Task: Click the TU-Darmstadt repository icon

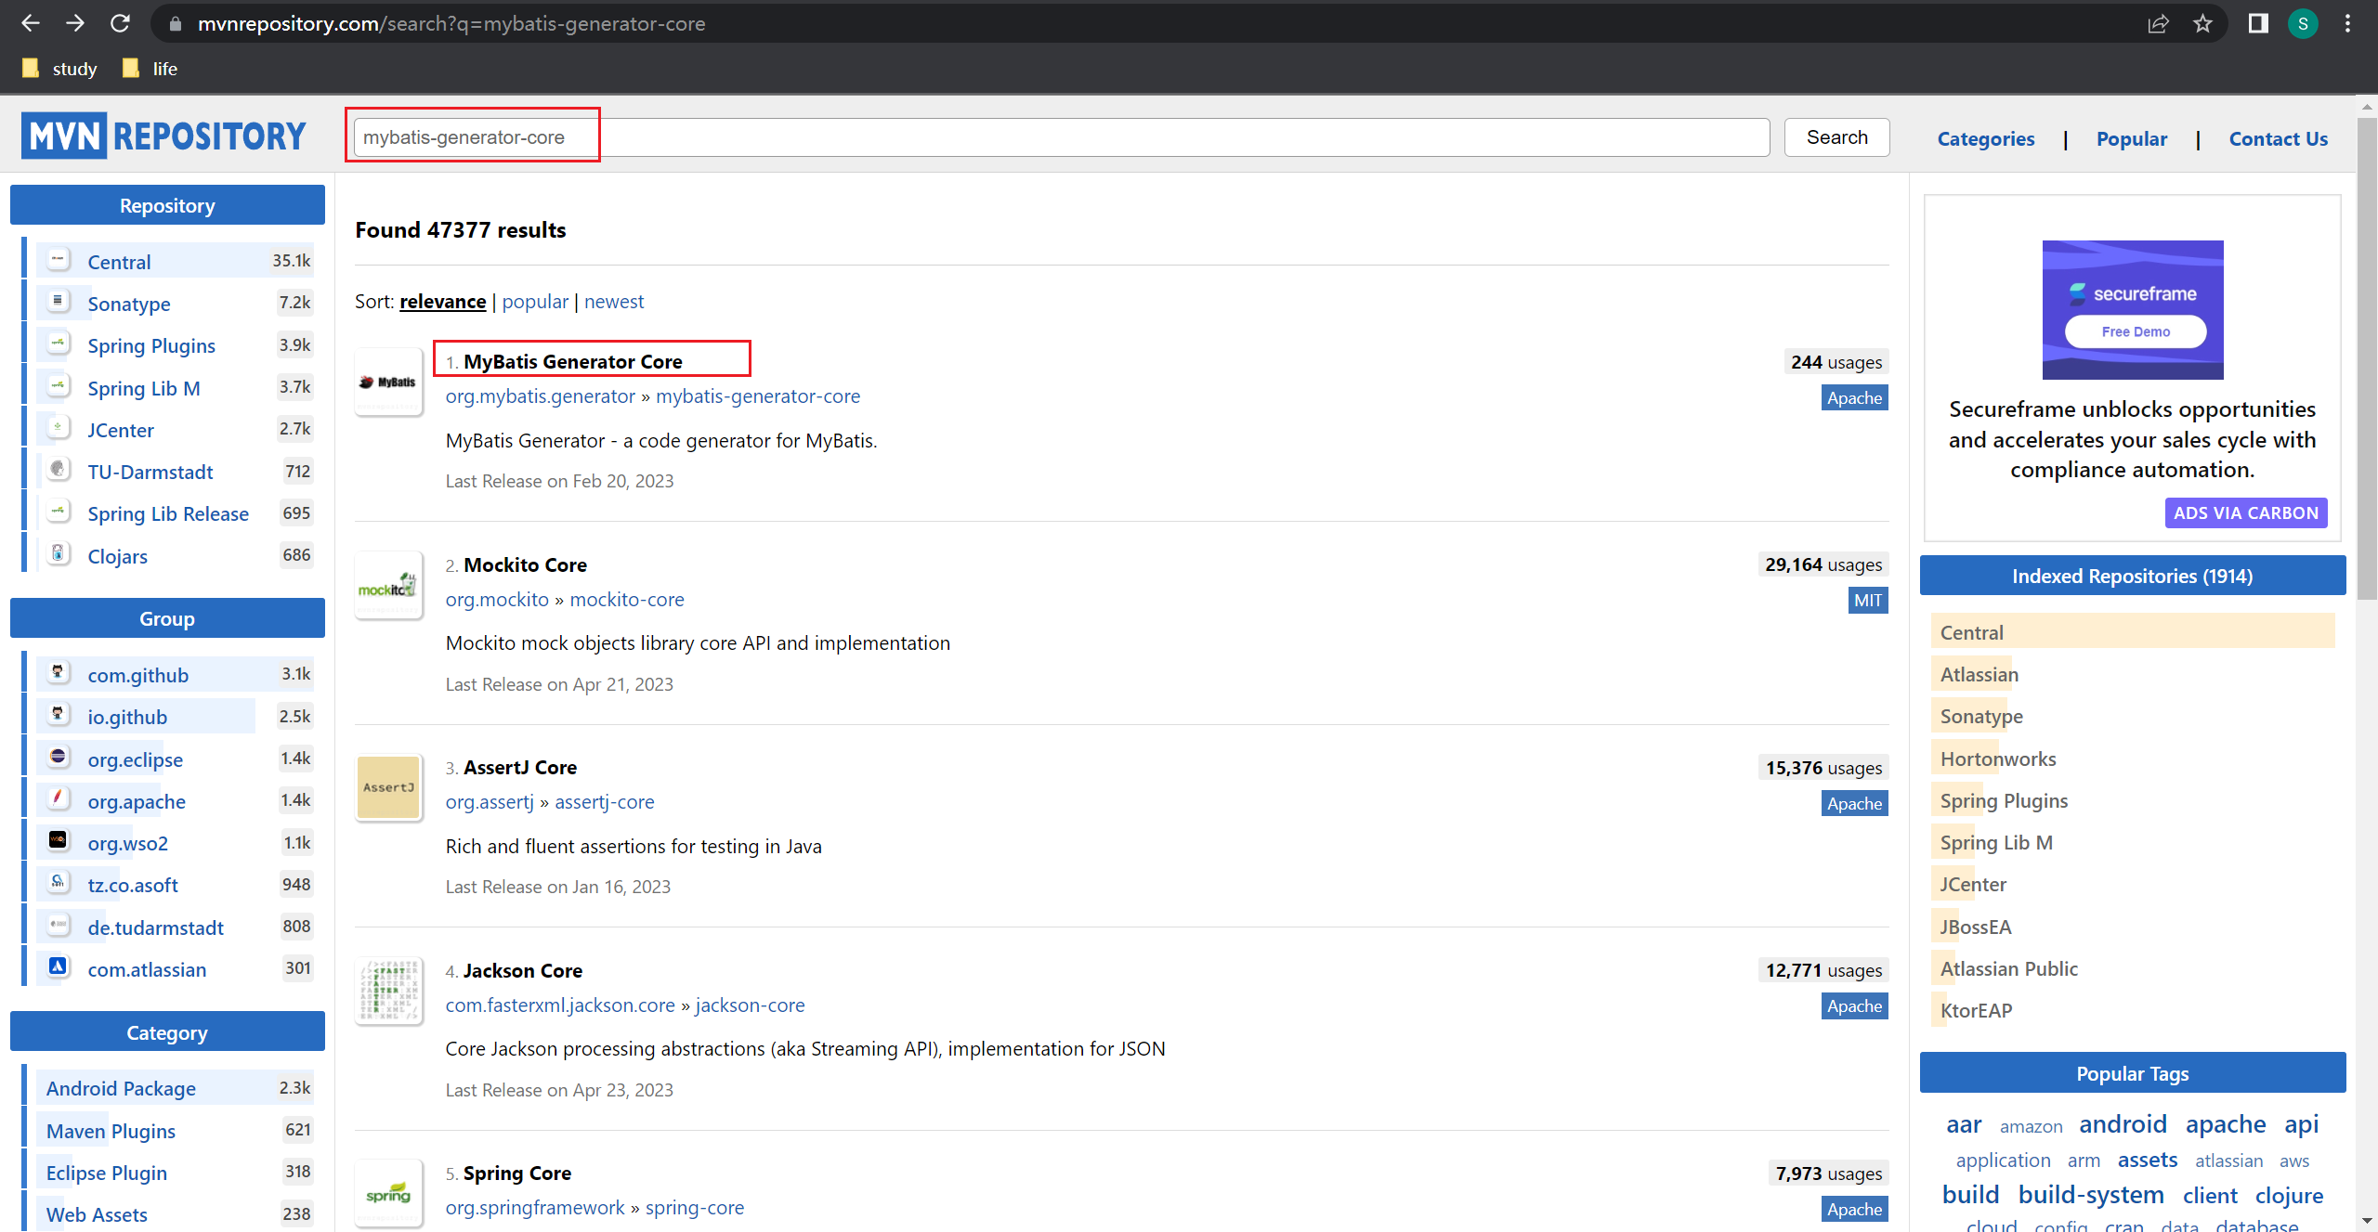Action: coord(59,470)
